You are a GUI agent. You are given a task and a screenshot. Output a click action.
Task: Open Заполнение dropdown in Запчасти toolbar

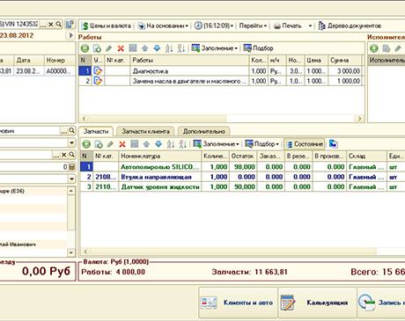pos(216,144)
